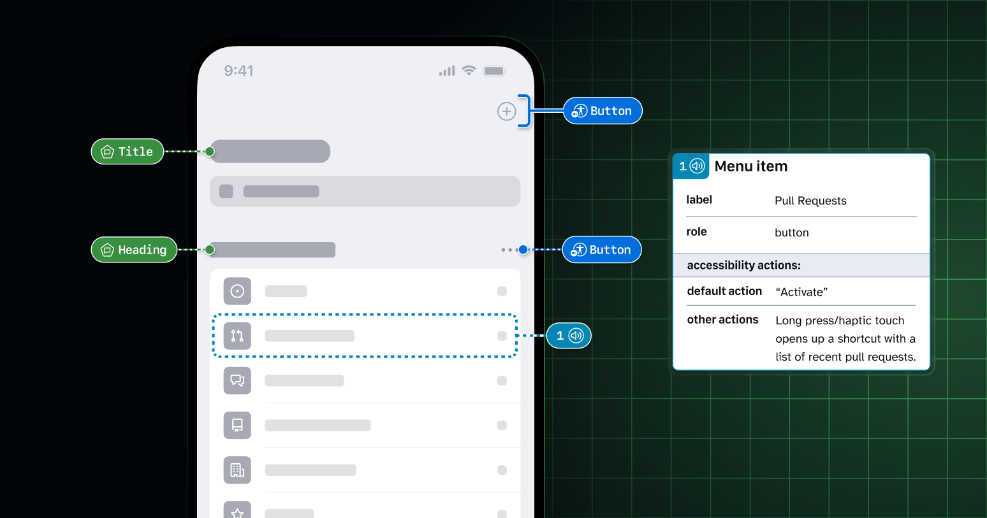Click the green Heading annotation badge
Image resolution: width=987 pixels, height=518 pixels.
(x=134, y=250)
